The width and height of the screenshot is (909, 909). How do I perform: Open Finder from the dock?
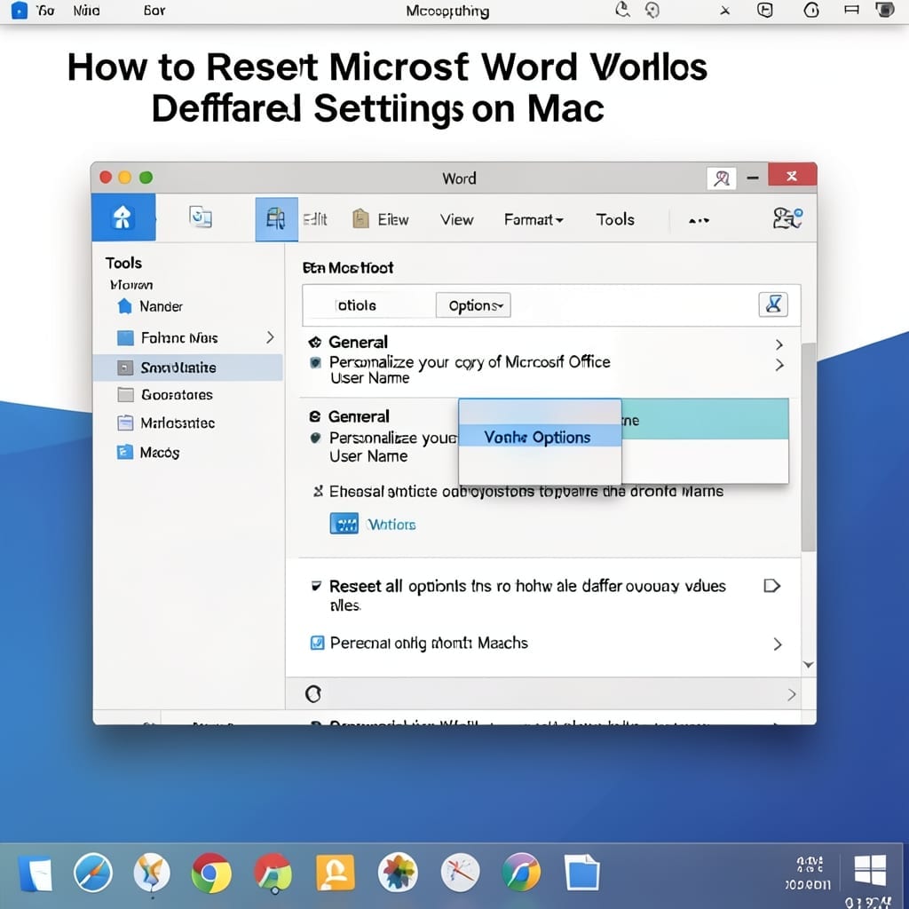pos(35,873)
